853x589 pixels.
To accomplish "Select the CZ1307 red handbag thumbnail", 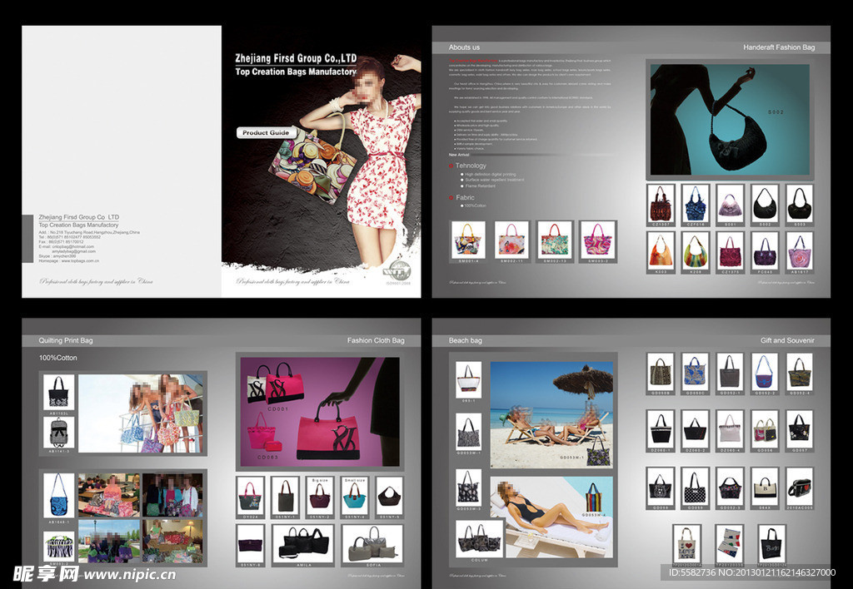I will point(661,203).
